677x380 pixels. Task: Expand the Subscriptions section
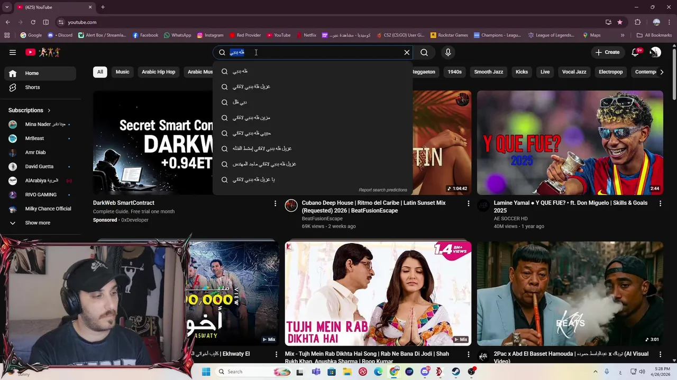coord(30,110)
